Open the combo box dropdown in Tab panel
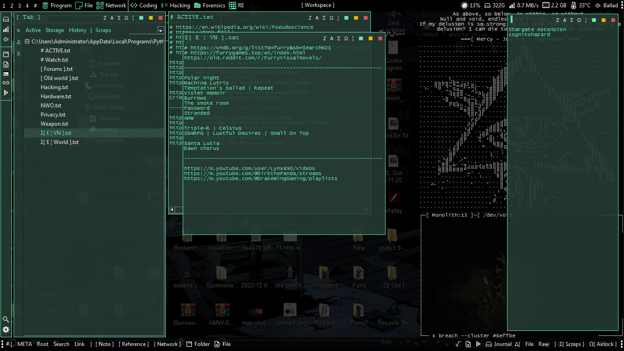The height and width of the screenshot is (351, 624). coord(160,30)
